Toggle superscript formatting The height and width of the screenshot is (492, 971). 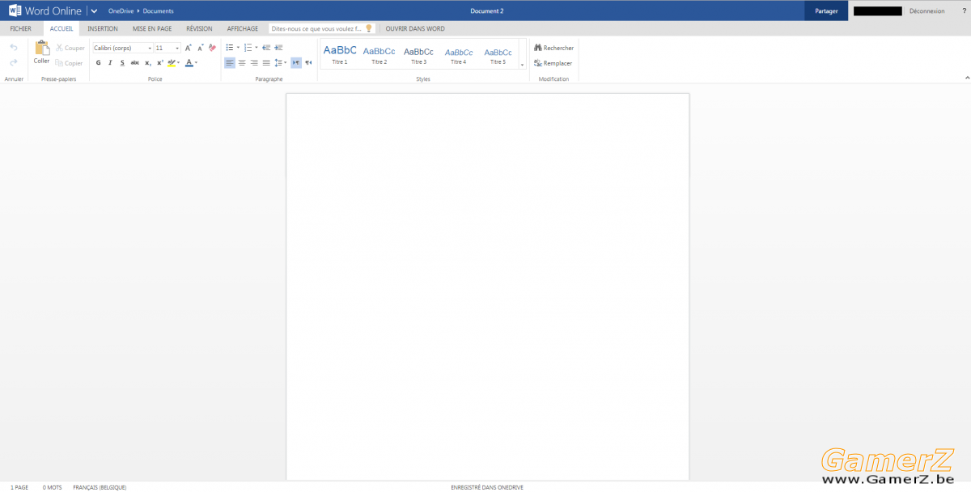click(159, 62)
